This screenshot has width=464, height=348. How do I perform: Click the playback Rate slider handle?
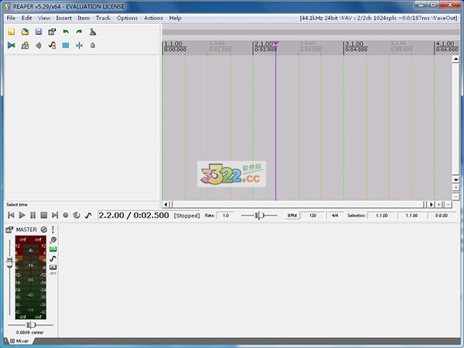(x=260, y=215)
